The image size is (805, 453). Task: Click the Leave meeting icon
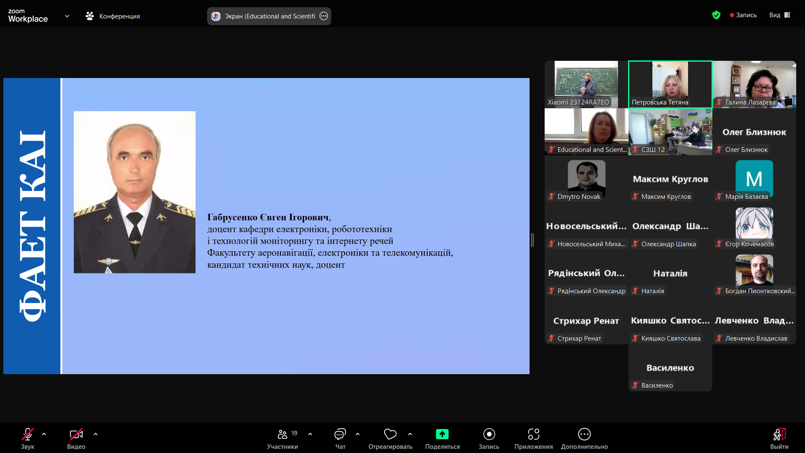coord(779,434)
